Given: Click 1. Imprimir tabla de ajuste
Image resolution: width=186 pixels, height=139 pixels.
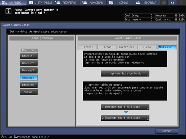Looking at the screenshot, I should click(x=125, y=107).
